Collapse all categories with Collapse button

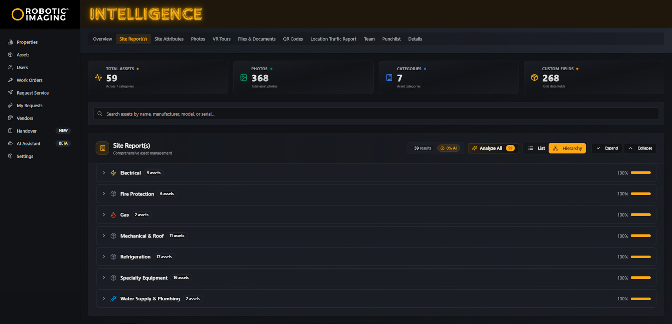640,148
